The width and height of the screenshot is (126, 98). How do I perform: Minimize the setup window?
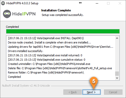tap(97, 3)
